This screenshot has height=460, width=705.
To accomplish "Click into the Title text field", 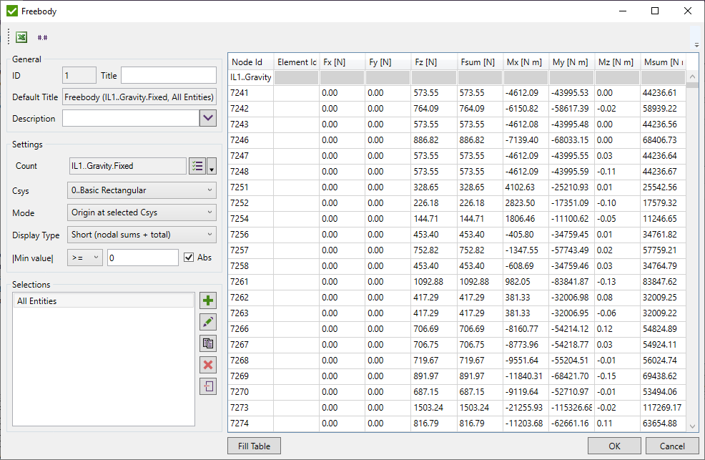I will click(168, 76).
